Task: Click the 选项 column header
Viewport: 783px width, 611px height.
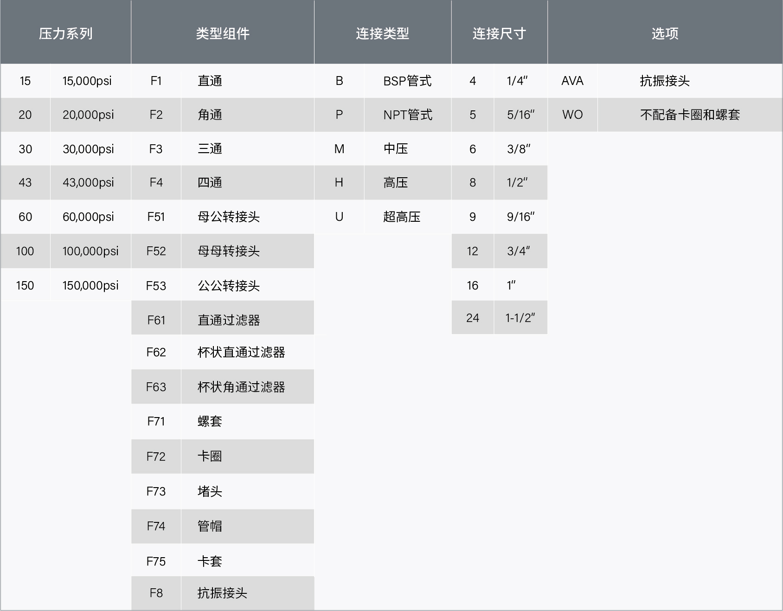Action: pos(664,32)
